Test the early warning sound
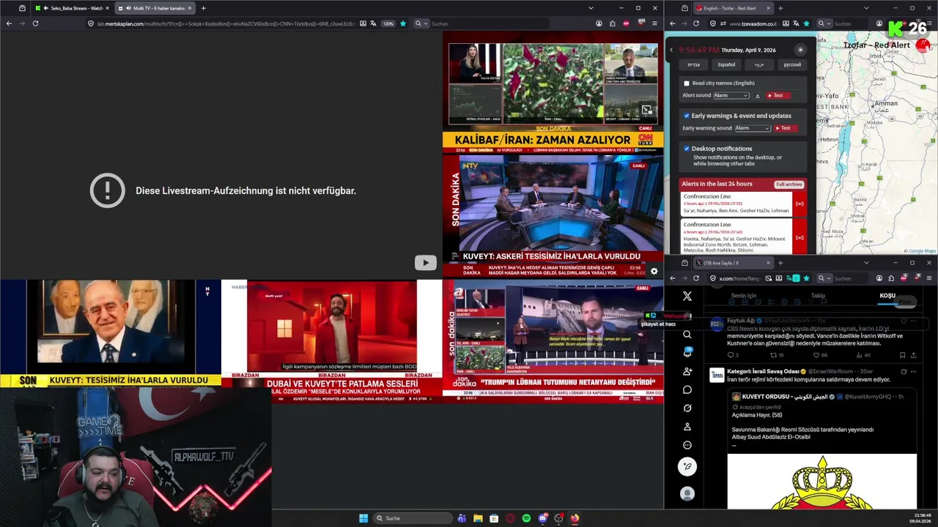The width and height of the screenshot is (938, 527). tap(786, 128)
